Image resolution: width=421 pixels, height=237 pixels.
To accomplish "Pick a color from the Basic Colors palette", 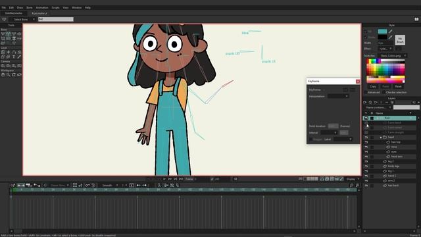I will click(x=385, y=71).
